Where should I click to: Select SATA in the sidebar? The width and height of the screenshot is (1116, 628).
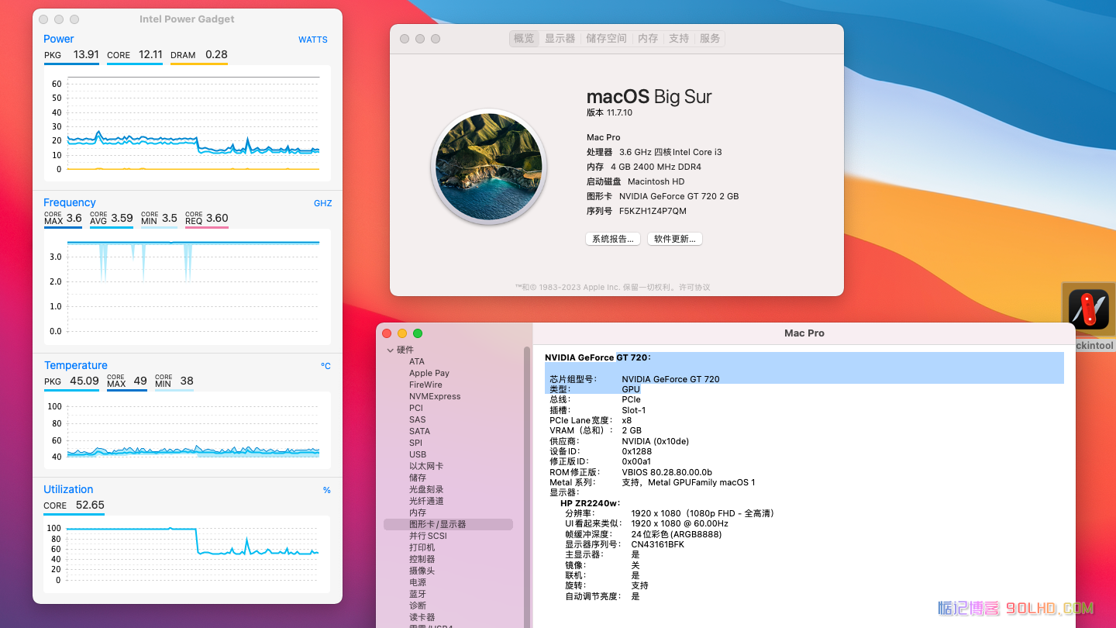coord(419,431)
